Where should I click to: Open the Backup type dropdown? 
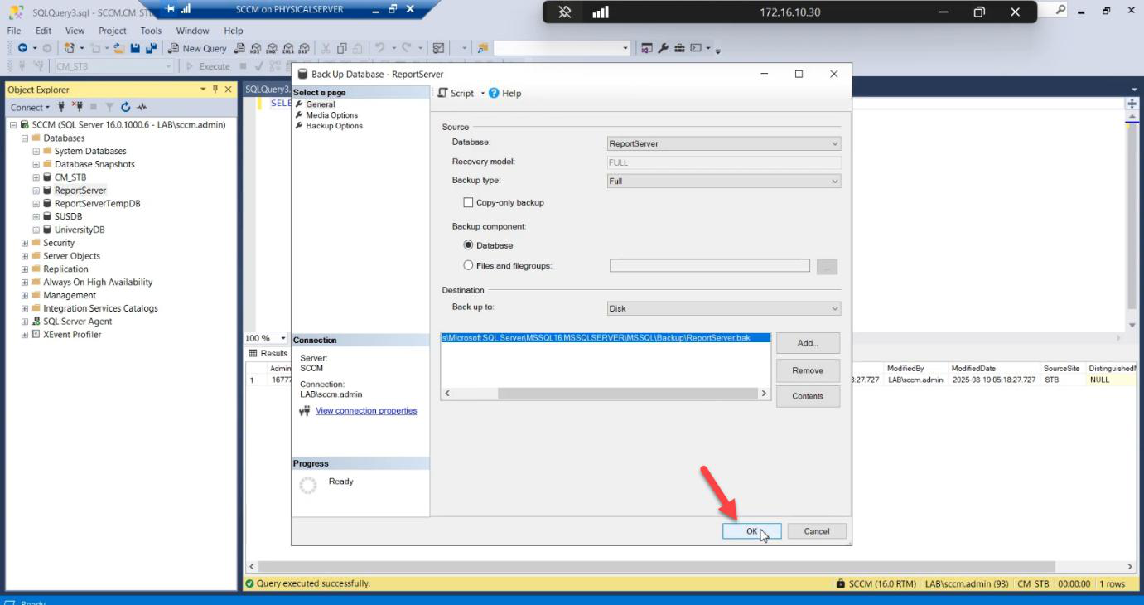coord(723,181)
